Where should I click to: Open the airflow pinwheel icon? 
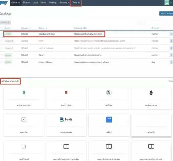[x=109, y=93]
